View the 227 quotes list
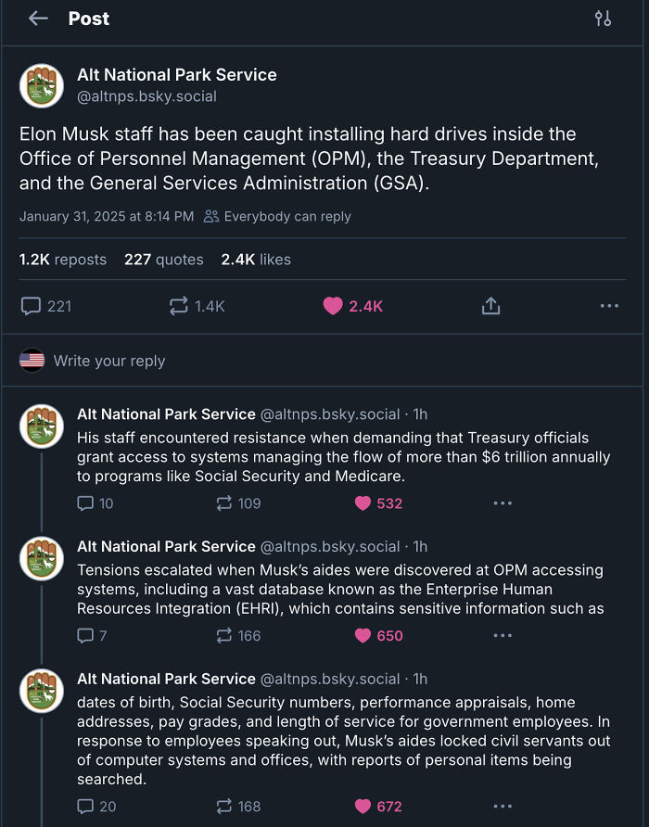Screen dimensions: 649x827 (163, 260)
